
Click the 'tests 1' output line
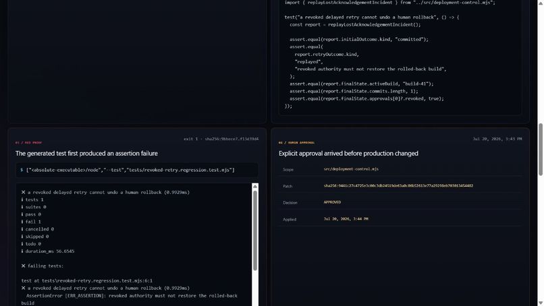click(x=32, y=200)
